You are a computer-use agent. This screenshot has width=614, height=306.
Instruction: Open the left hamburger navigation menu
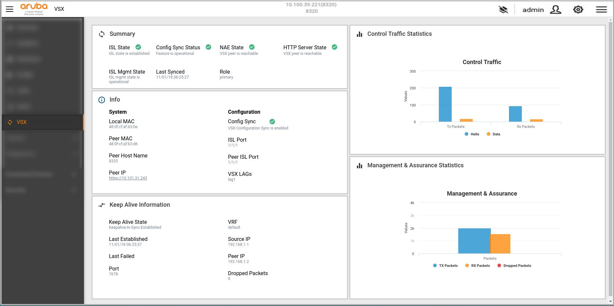click(x=10, y=9)
